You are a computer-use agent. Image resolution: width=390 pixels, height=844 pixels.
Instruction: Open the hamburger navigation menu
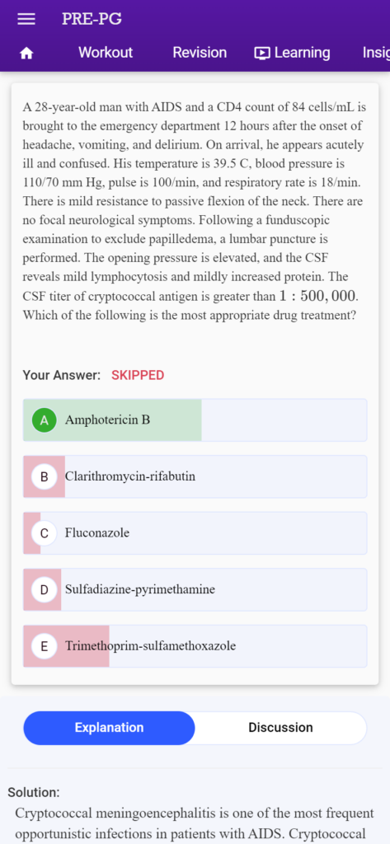[x=26, y=20]
